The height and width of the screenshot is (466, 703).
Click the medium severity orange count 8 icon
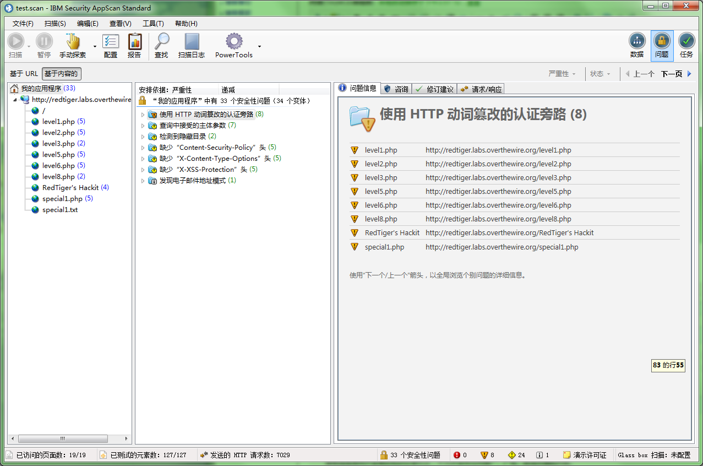point(484,455)
